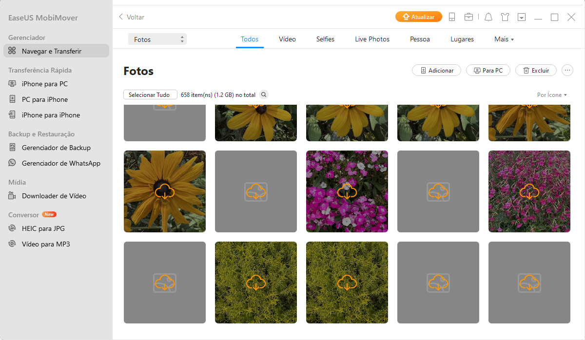The width and height of the screenshot is (585, 340).
Task: Click the phone device icon in top bar
Action: [452, 17]
